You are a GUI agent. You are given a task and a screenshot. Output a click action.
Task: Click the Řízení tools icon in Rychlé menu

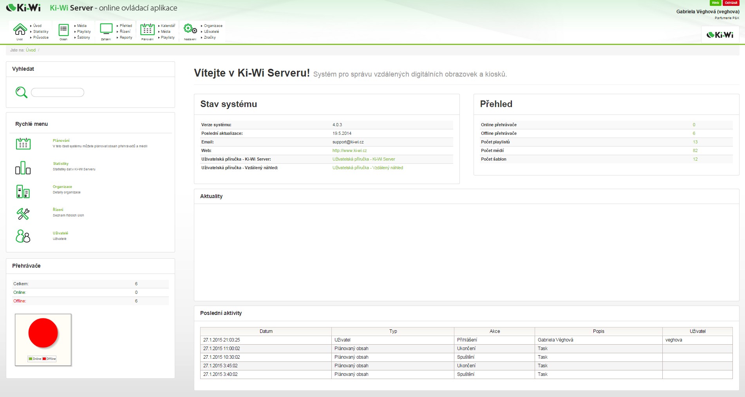coord(23,214)
